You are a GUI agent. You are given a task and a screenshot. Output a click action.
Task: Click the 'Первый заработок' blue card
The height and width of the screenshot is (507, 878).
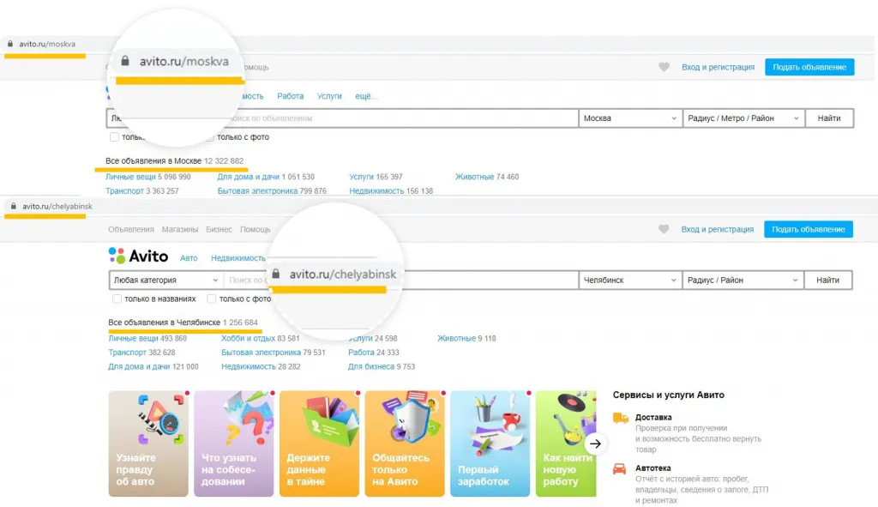point(490,444)
